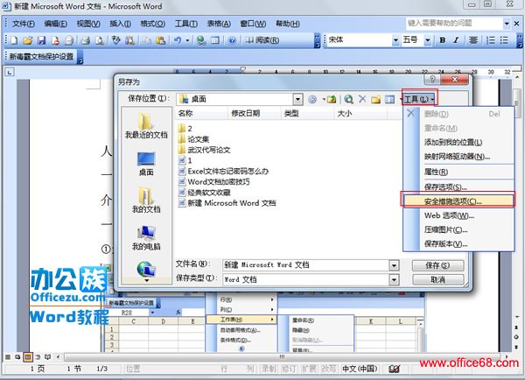Select file 经典软文收藏
Screen dimensions: 525x380
click(204, 193)
